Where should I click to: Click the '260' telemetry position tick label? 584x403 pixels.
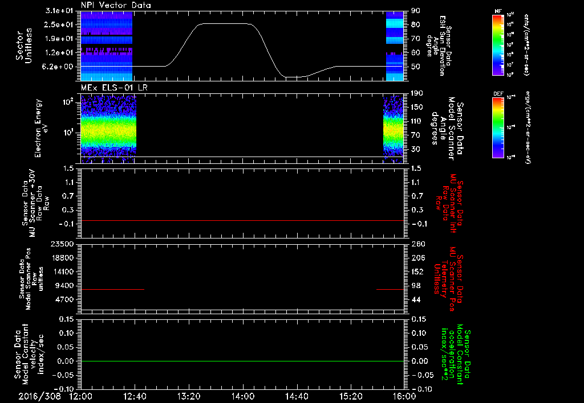point(417,244)
